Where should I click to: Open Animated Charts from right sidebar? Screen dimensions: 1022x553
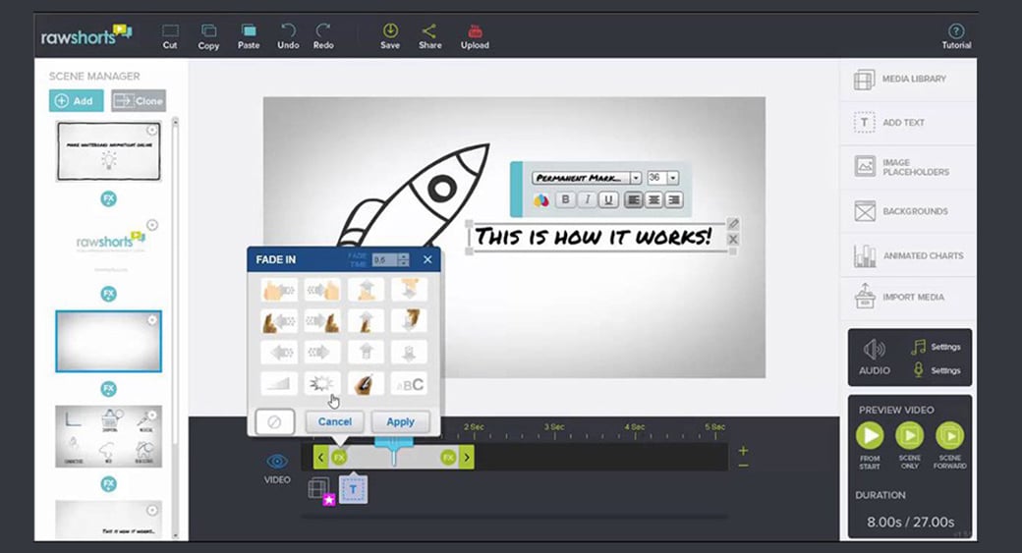pyautogui.click(x=907, y=255)
